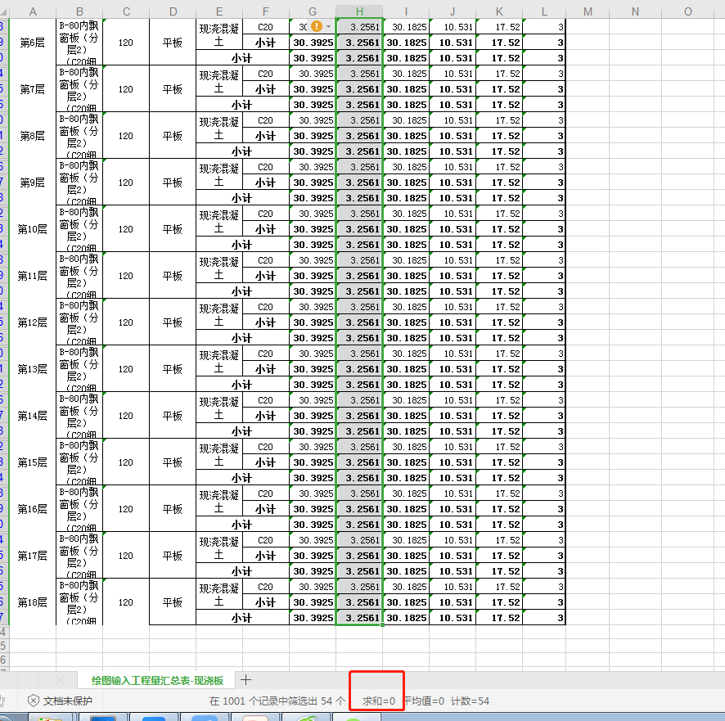The height and width of the screenshot is (721, 725).
Task: Select column E header
Action: (x=219, y=11)
